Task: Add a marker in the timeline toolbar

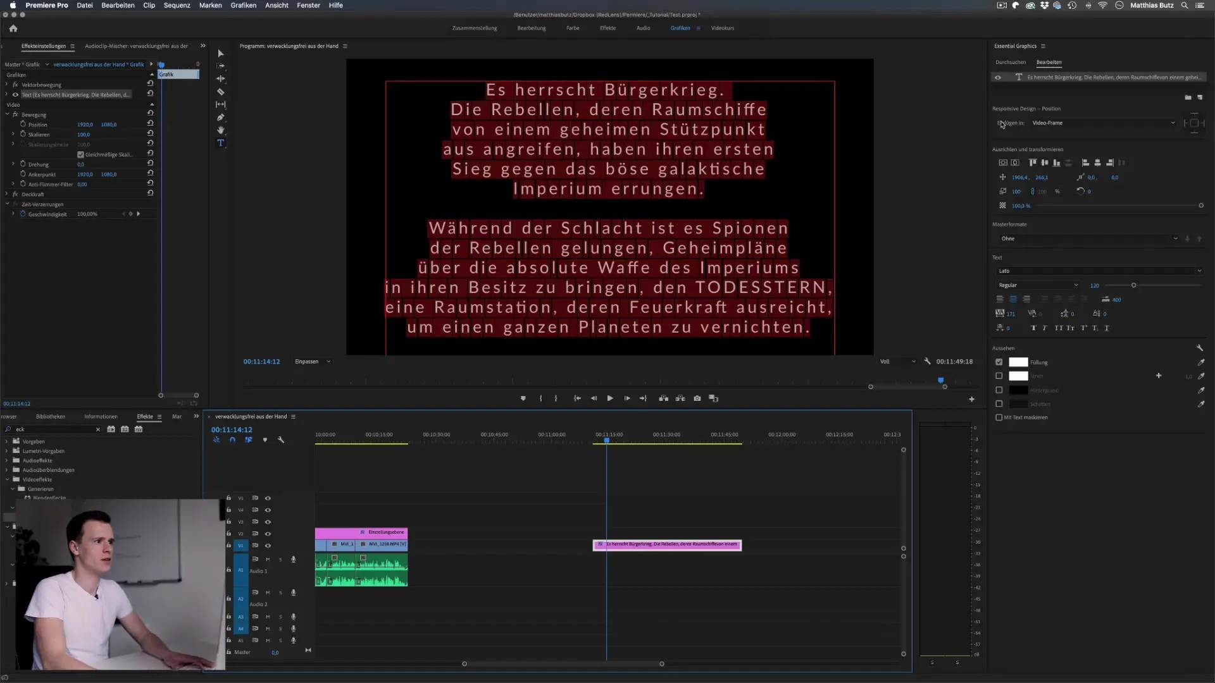Action: point(265,440)
